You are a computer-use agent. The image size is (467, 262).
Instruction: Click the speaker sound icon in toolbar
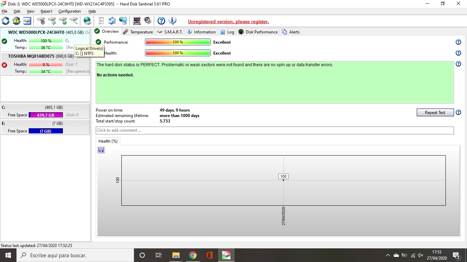[x=148, y=21]
